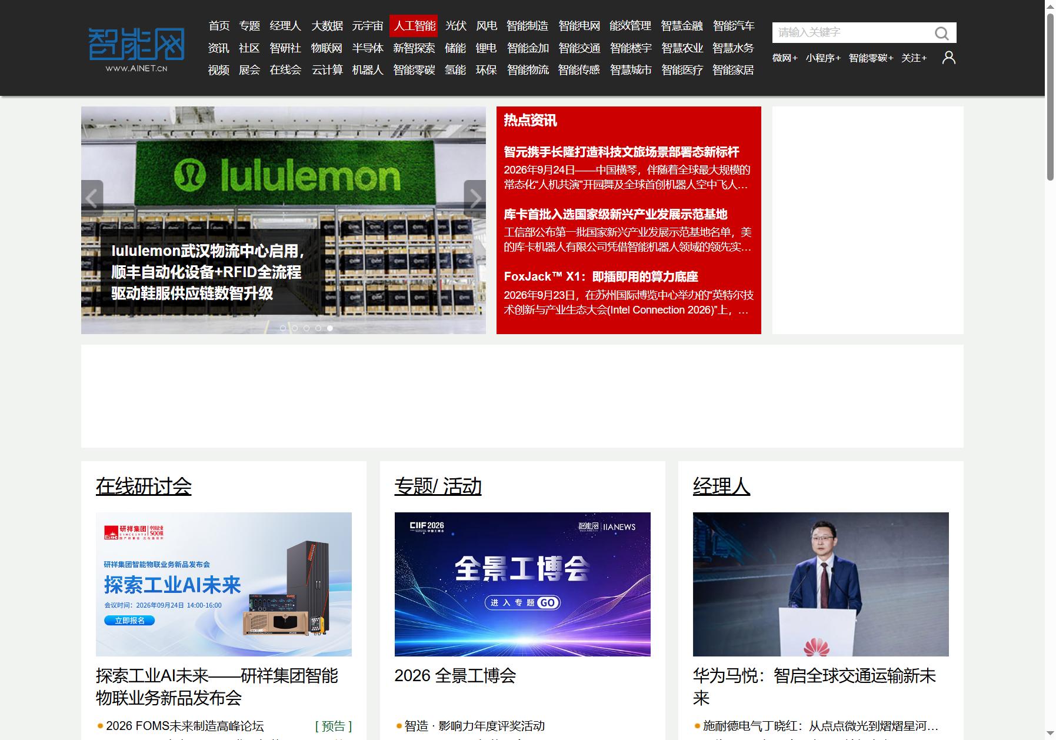Open the Huawei speaker photo thumbnail
Screen dimensions: 1056x740
pyautogui.click(x=821, y=584)
